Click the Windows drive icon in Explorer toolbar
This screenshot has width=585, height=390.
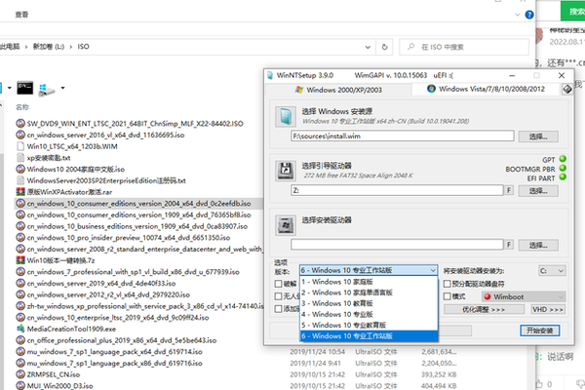pyautogui.click(x=47, y=90)
